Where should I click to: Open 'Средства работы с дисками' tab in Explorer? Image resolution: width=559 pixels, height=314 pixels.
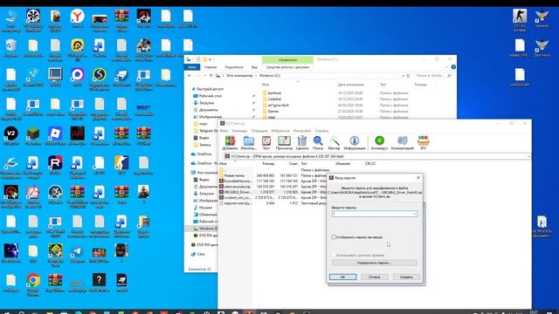287,67
